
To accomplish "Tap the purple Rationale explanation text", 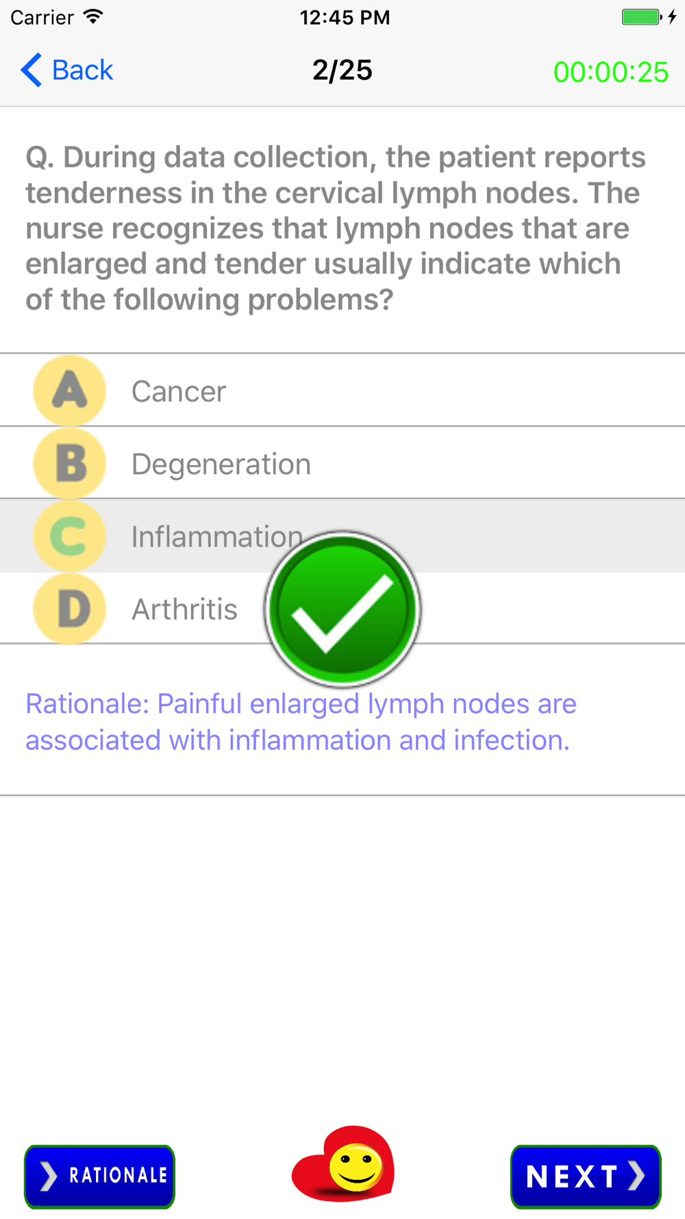I will tap(301, 722).
